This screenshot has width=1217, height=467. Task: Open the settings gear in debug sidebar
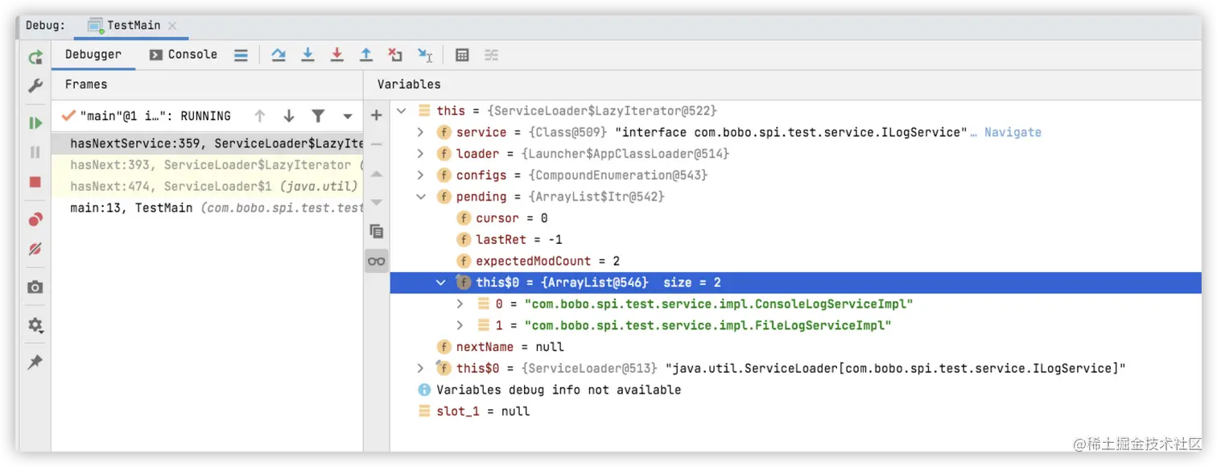click(35, 325)
